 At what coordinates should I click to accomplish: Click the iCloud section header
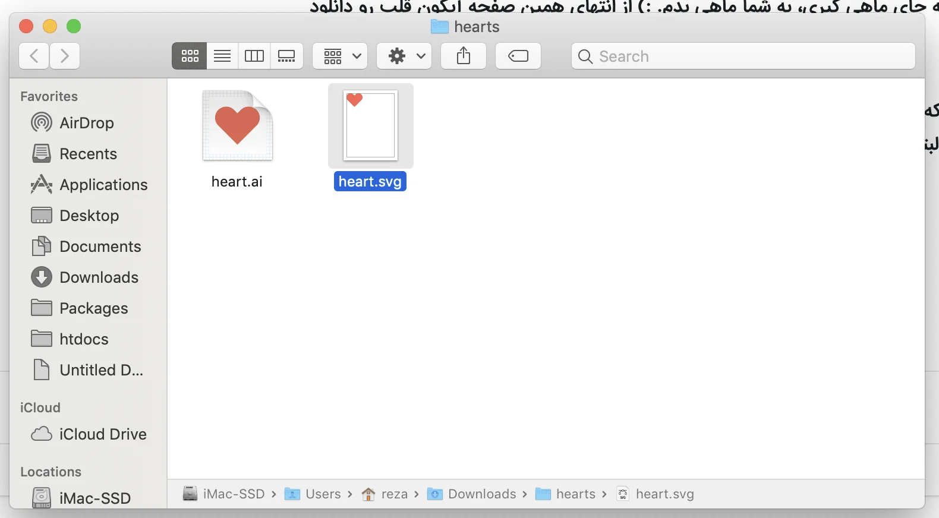pos(40,408)
